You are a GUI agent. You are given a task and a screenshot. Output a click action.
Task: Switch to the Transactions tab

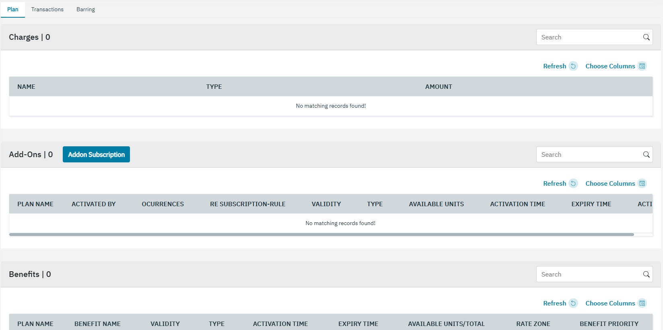point(47,9)
